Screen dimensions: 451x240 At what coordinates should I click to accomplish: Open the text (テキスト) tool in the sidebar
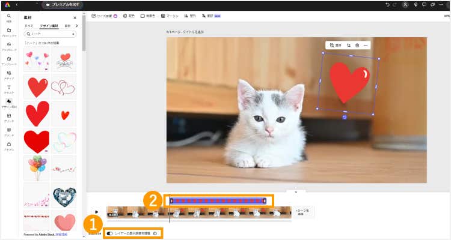pyautogui.click(x=9, y=89)
